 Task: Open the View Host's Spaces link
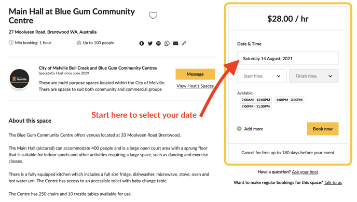pyautogui.click(x=195, y=86)
